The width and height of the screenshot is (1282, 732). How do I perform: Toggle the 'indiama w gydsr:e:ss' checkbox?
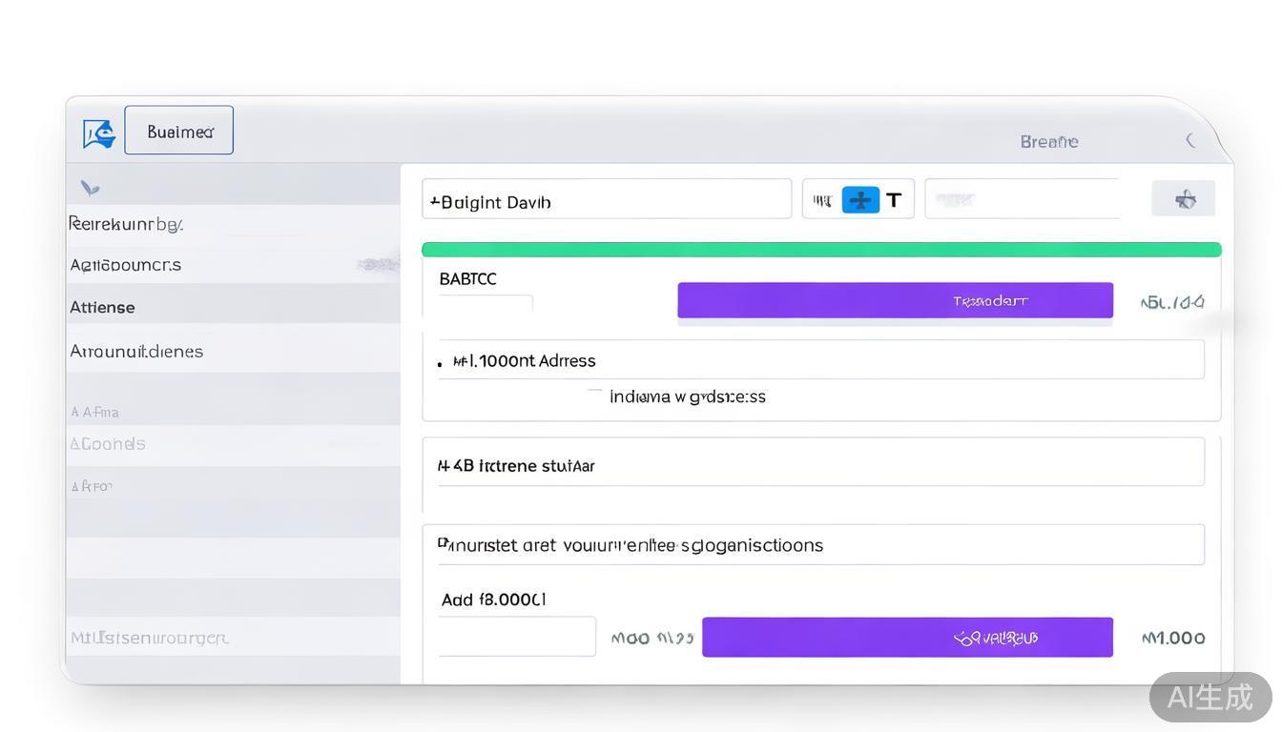[x=594, y=395]
